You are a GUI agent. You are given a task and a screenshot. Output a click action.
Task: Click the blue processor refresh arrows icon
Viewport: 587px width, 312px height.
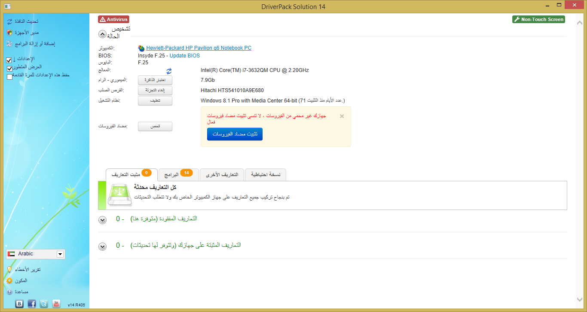coord(169,71)
